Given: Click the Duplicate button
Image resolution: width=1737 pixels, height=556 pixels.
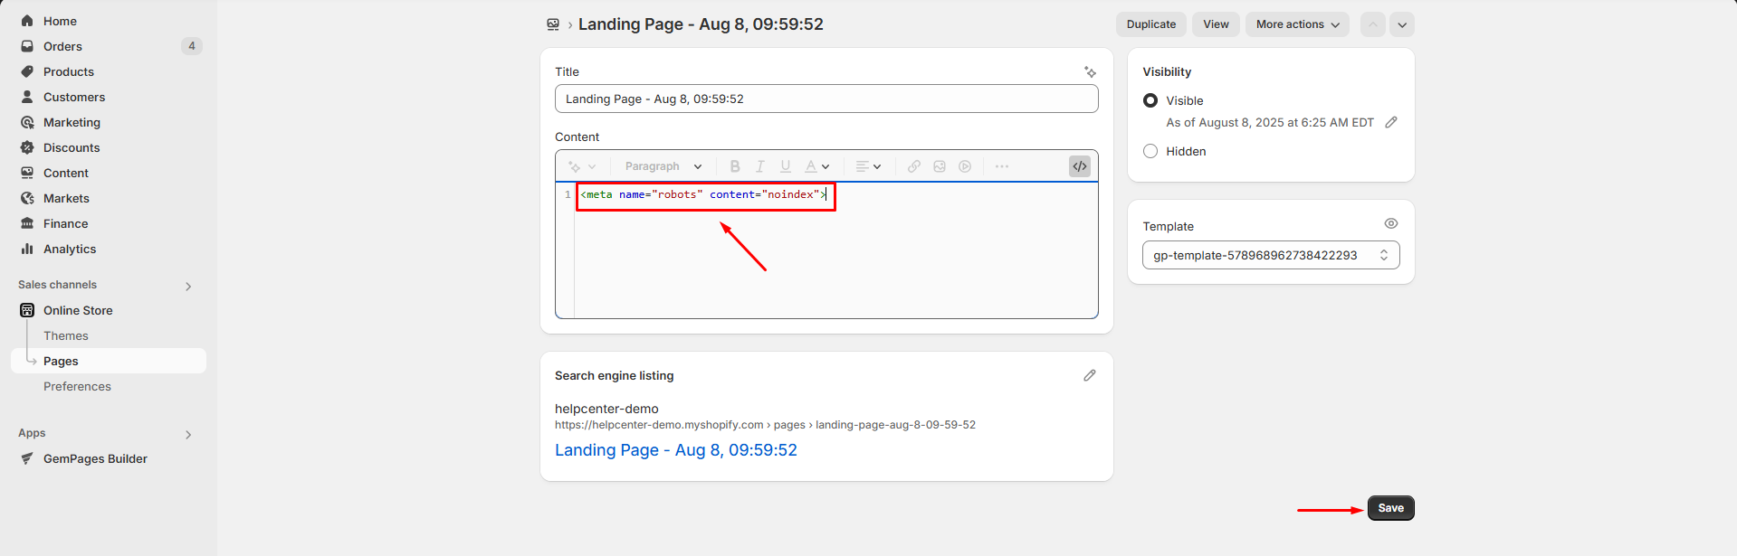Looking at the screenshot, I should coord(1150,24).
